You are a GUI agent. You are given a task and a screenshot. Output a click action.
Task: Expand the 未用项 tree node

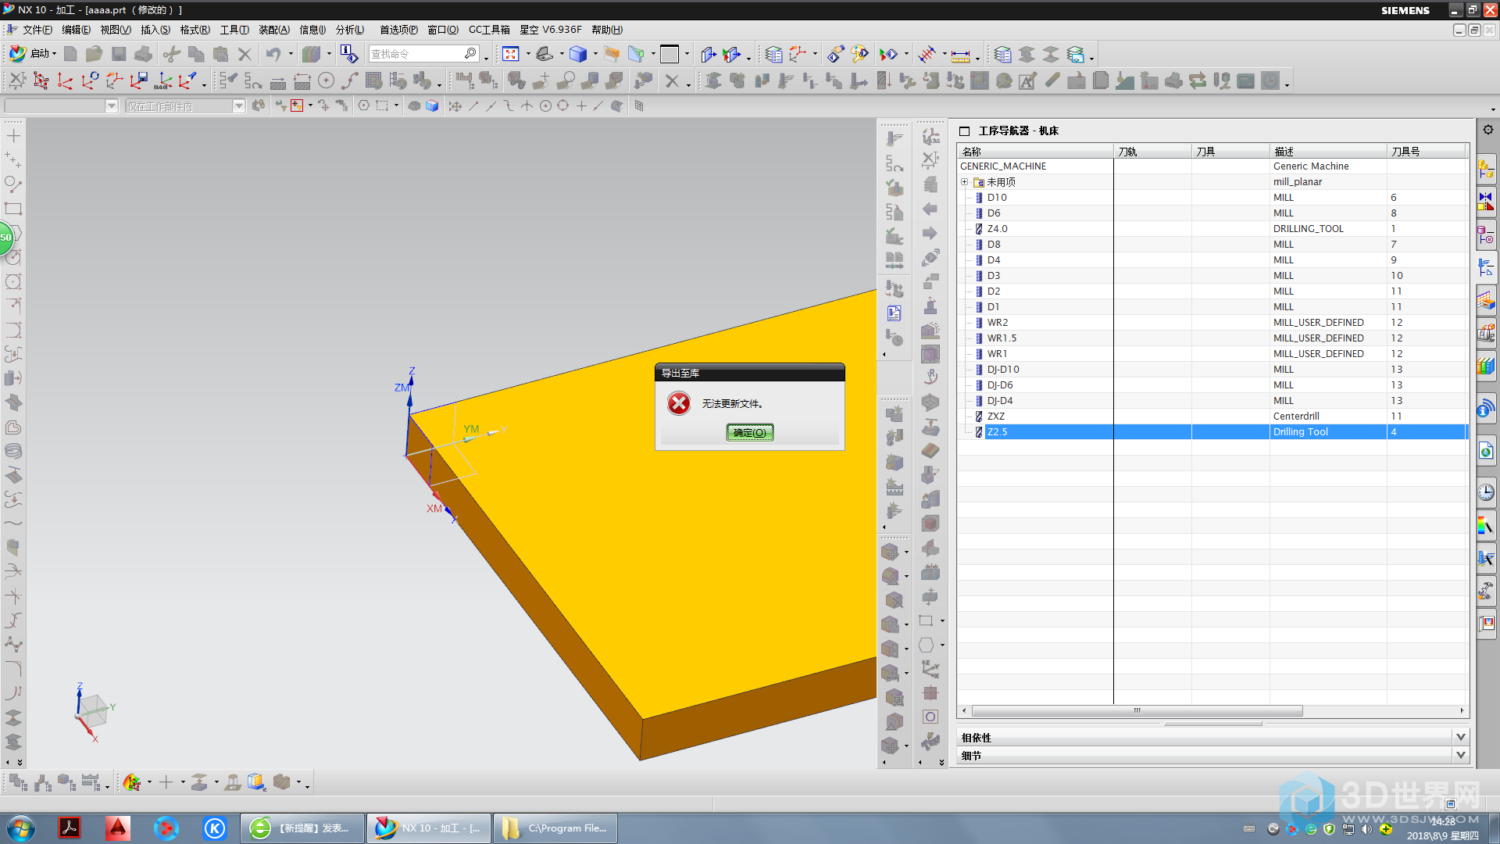click(964, 182)
